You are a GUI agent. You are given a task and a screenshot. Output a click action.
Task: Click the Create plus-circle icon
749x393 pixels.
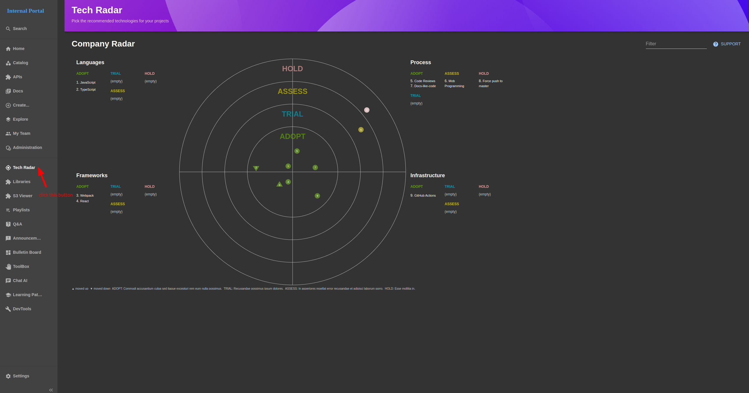pyautogui.click(x=8, y=105)
